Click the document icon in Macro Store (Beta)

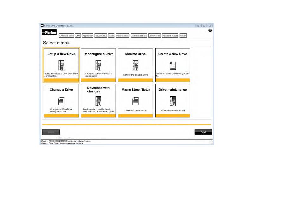[x=136, y=101]
